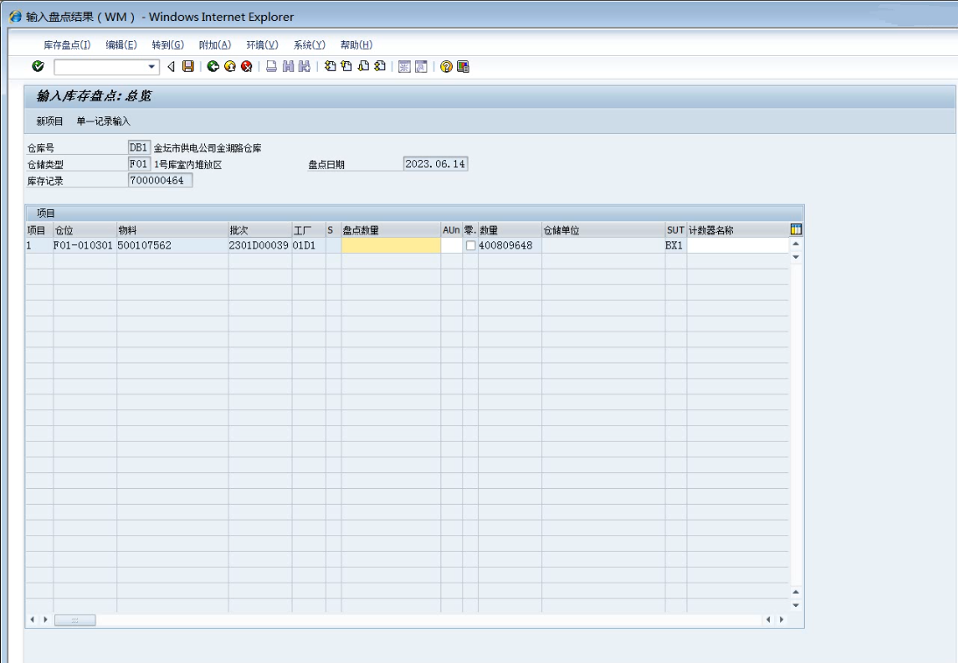Click the red Cancel icon
This screenshot has width=958, height=663.
coord(246,67)
